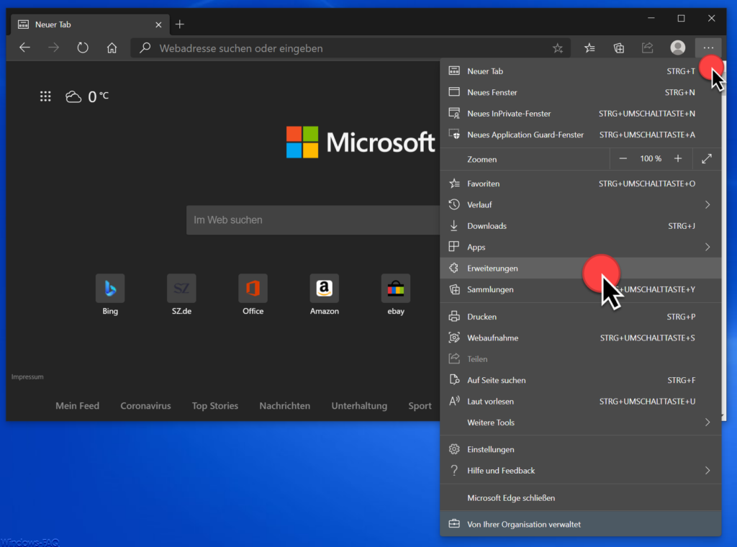This screenshot has height=547, width=737.
Task: Open the Office quick link tile
Action: point(253,295)
